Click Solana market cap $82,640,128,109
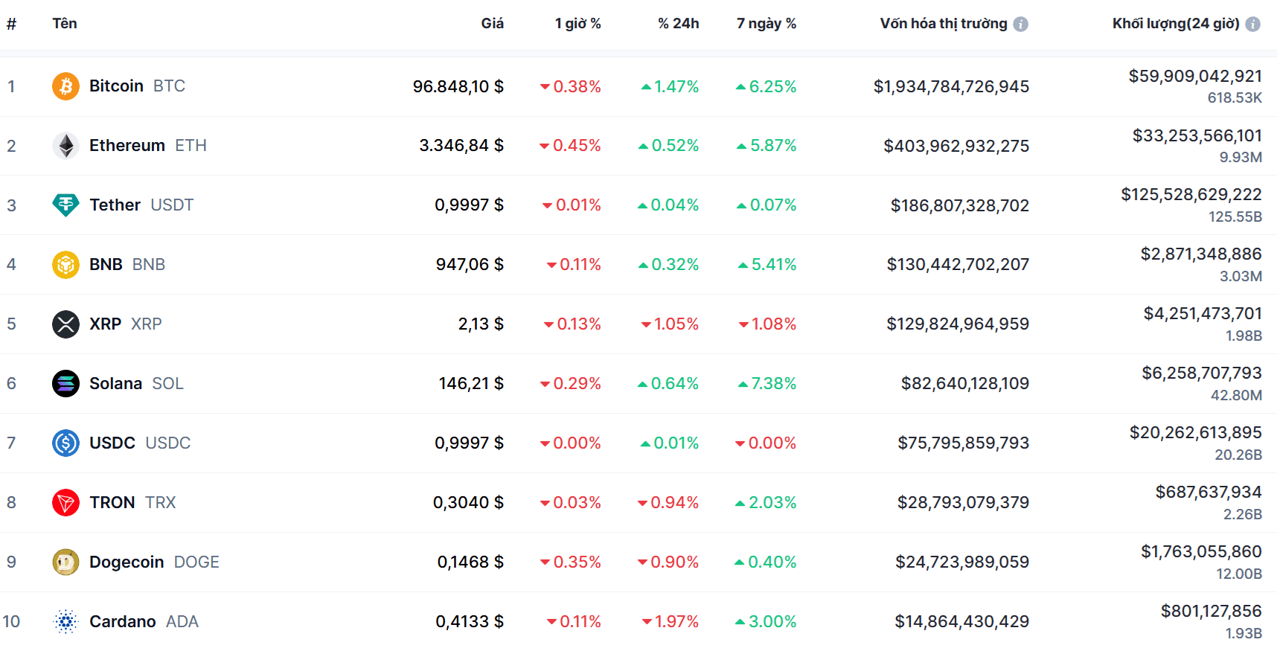1277x651 pixels. coord(965,383)
